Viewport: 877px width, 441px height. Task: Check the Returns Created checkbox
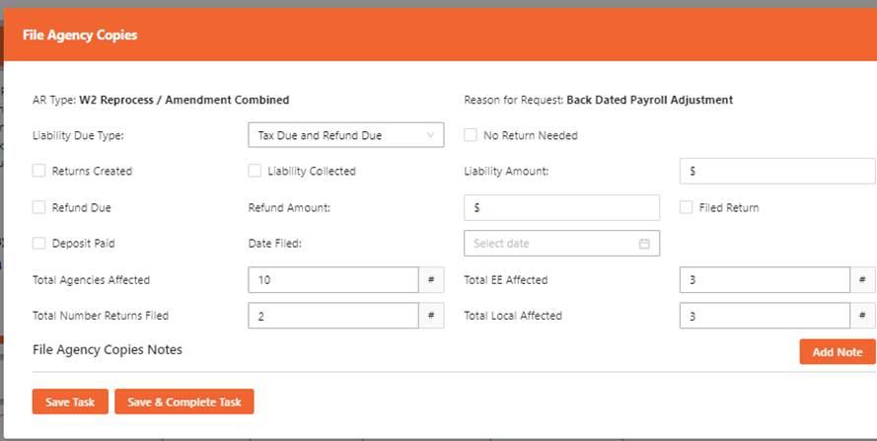(x=39, y=171)
